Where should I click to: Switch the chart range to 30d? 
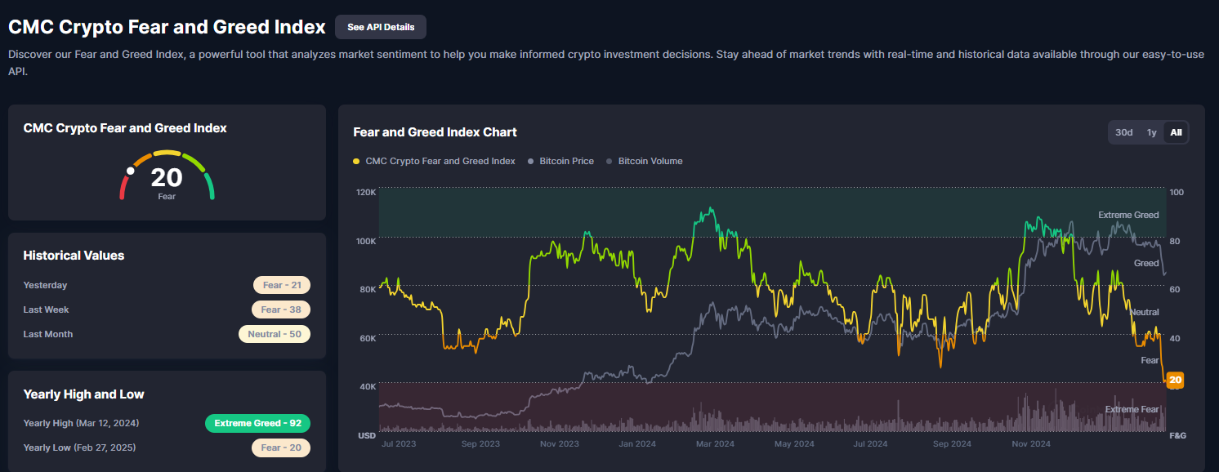pos(1124,132)
